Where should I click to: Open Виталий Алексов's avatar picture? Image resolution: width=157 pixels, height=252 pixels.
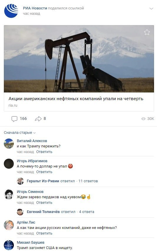tap(9, 143)
